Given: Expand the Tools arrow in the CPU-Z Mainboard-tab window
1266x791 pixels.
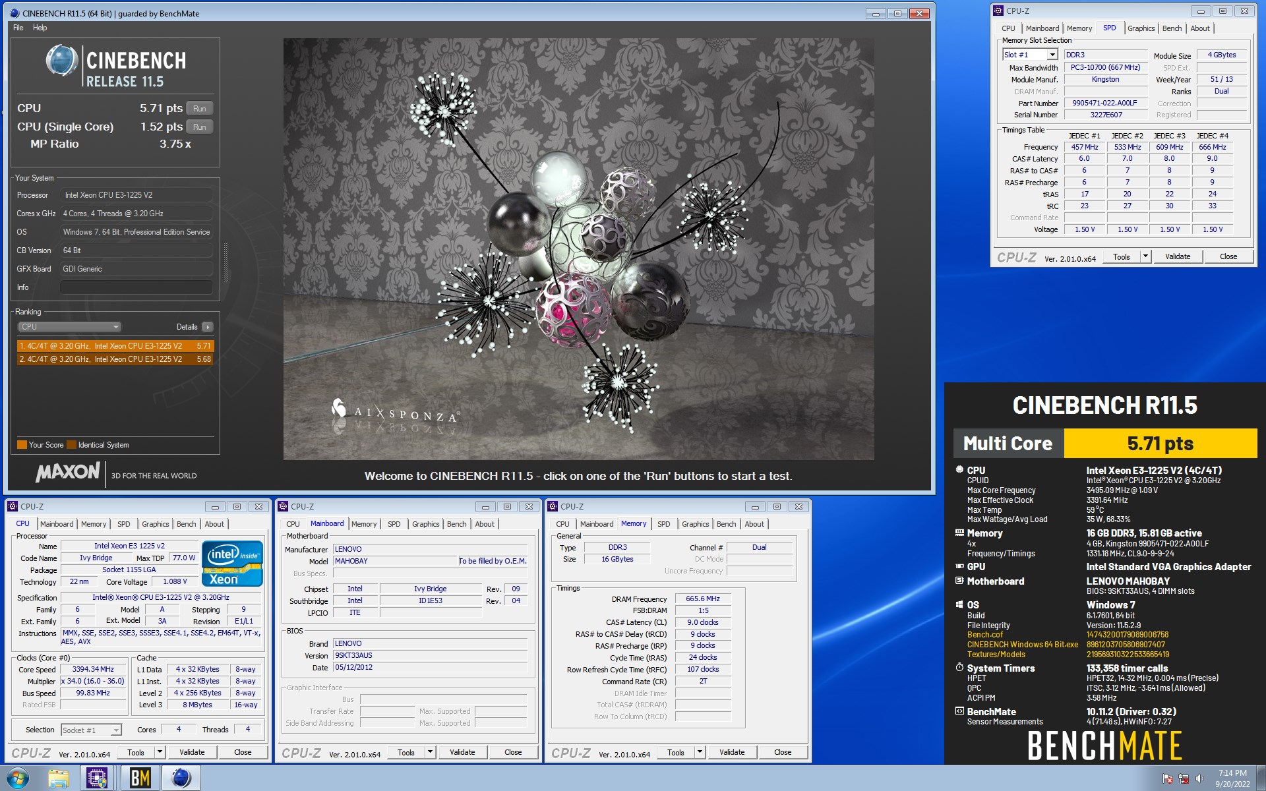Looking at the screenshot, I should [430, 752].
